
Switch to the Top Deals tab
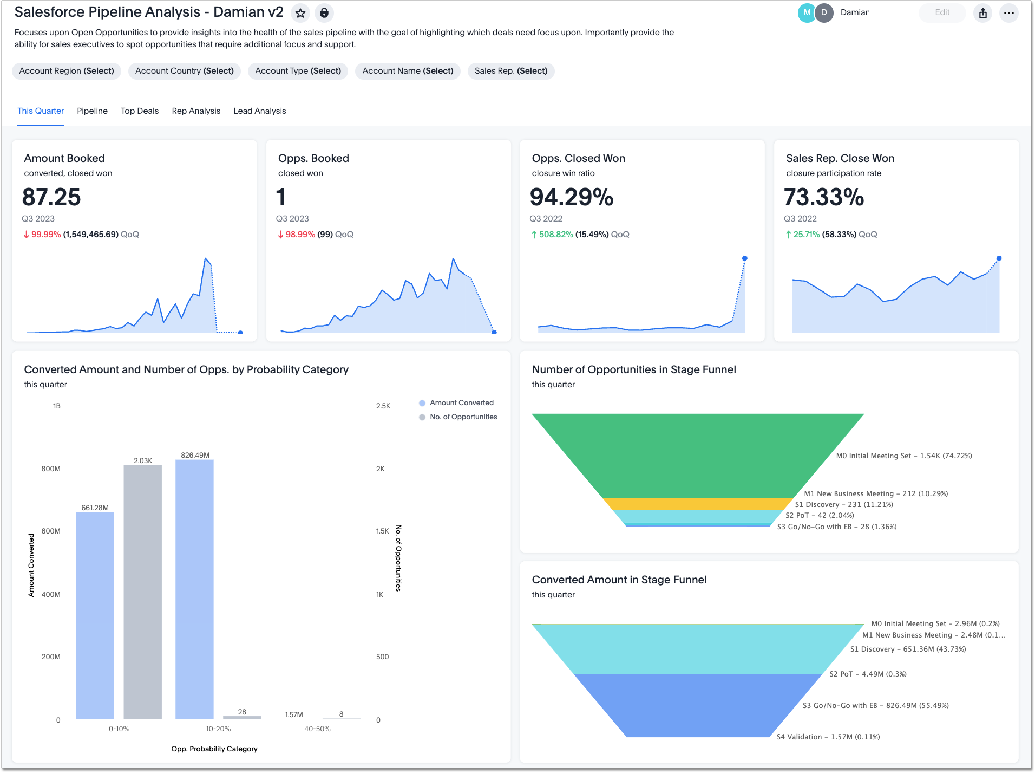click(140, 111)
